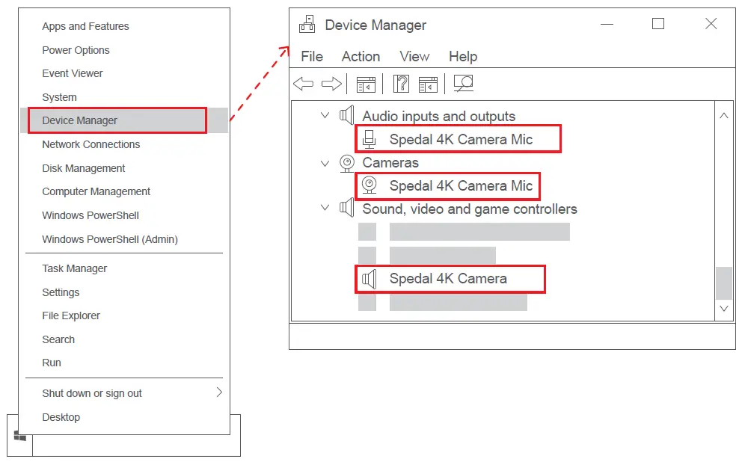Select Desktop in the menu
The height and width of the screenshot is (462, 742).
61,417
